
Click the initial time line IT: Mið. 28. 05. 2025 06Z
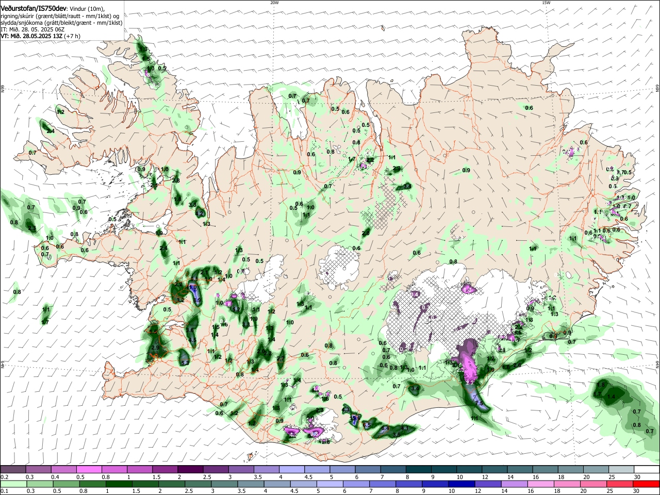tap(32, 29)
